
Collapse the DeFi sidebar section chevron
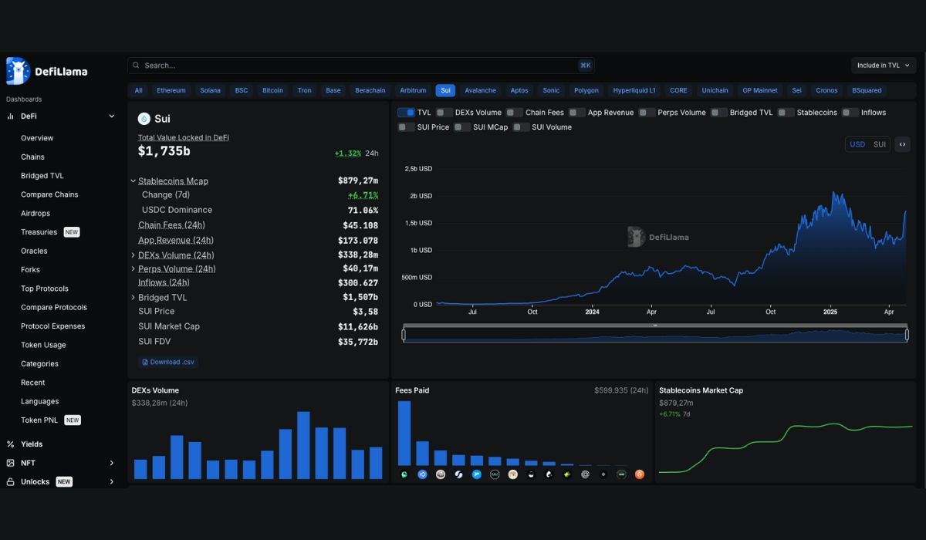[x=112, y=116]
